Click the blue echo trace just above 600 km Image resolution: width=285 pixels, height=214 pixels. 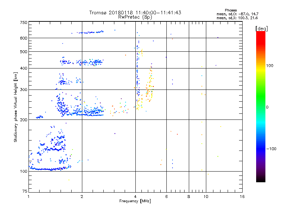pos(90,32)
